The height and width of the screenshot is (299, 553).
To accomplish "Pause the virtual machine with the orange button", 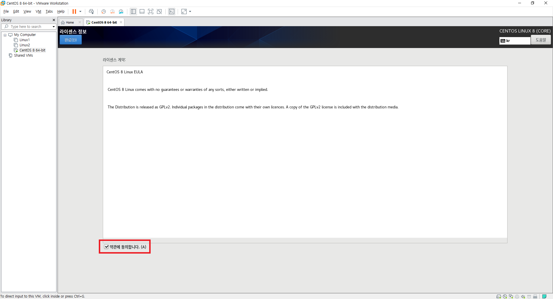I will click(x=74, y=11).
